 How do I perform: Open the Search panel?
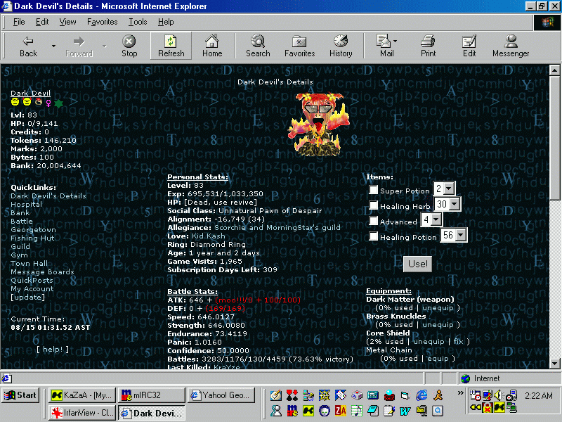click(257, 45)
